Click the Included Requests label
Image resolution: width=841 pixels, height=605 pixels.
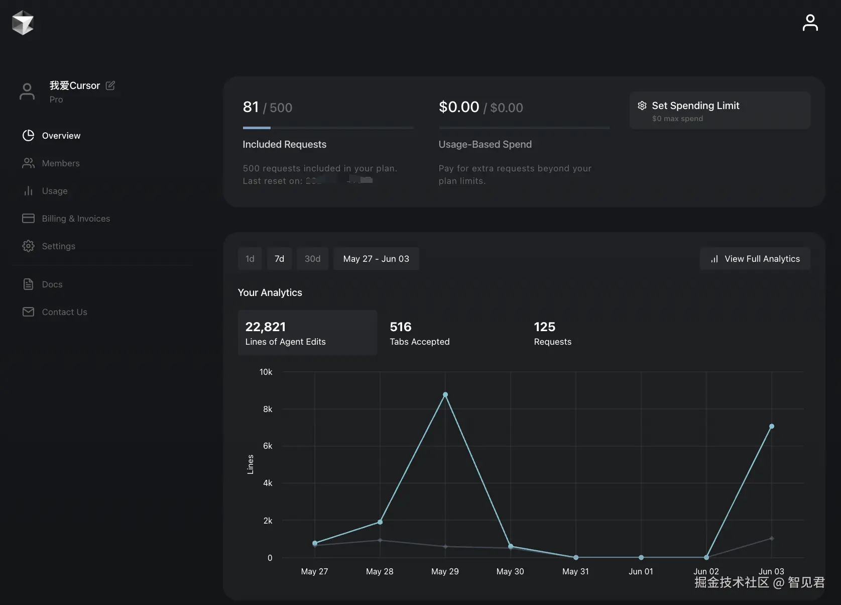coord(285,144)
